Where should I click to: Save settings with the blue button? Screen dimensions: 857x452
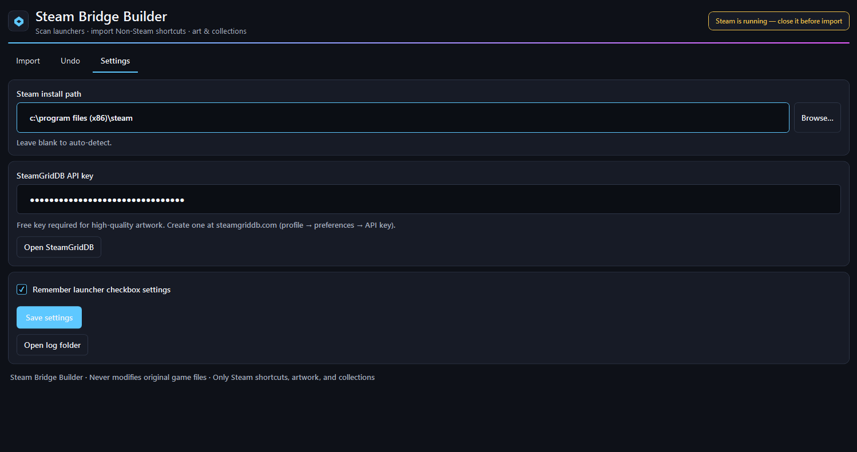(49, 318)
